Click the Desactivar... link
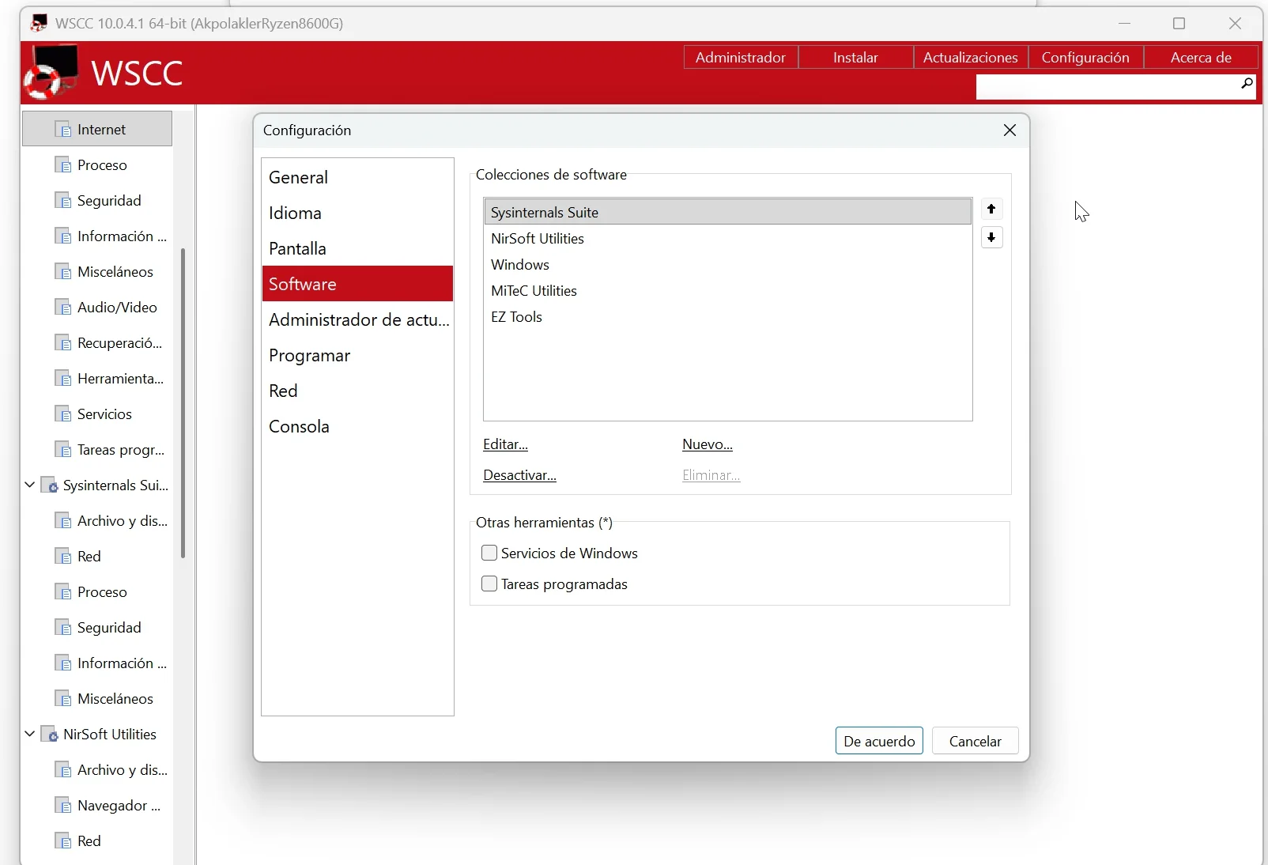Screen dimensions: 1268x865 click(x=519, y=475)
